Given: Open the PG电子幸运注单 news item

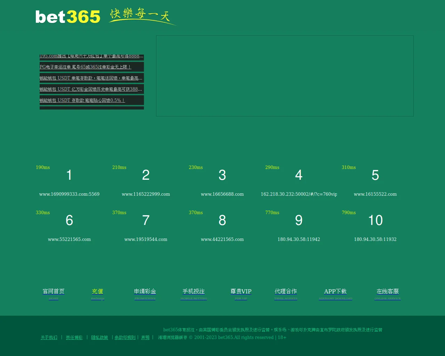Looking at the screenshot, I should tap(85, 67).
